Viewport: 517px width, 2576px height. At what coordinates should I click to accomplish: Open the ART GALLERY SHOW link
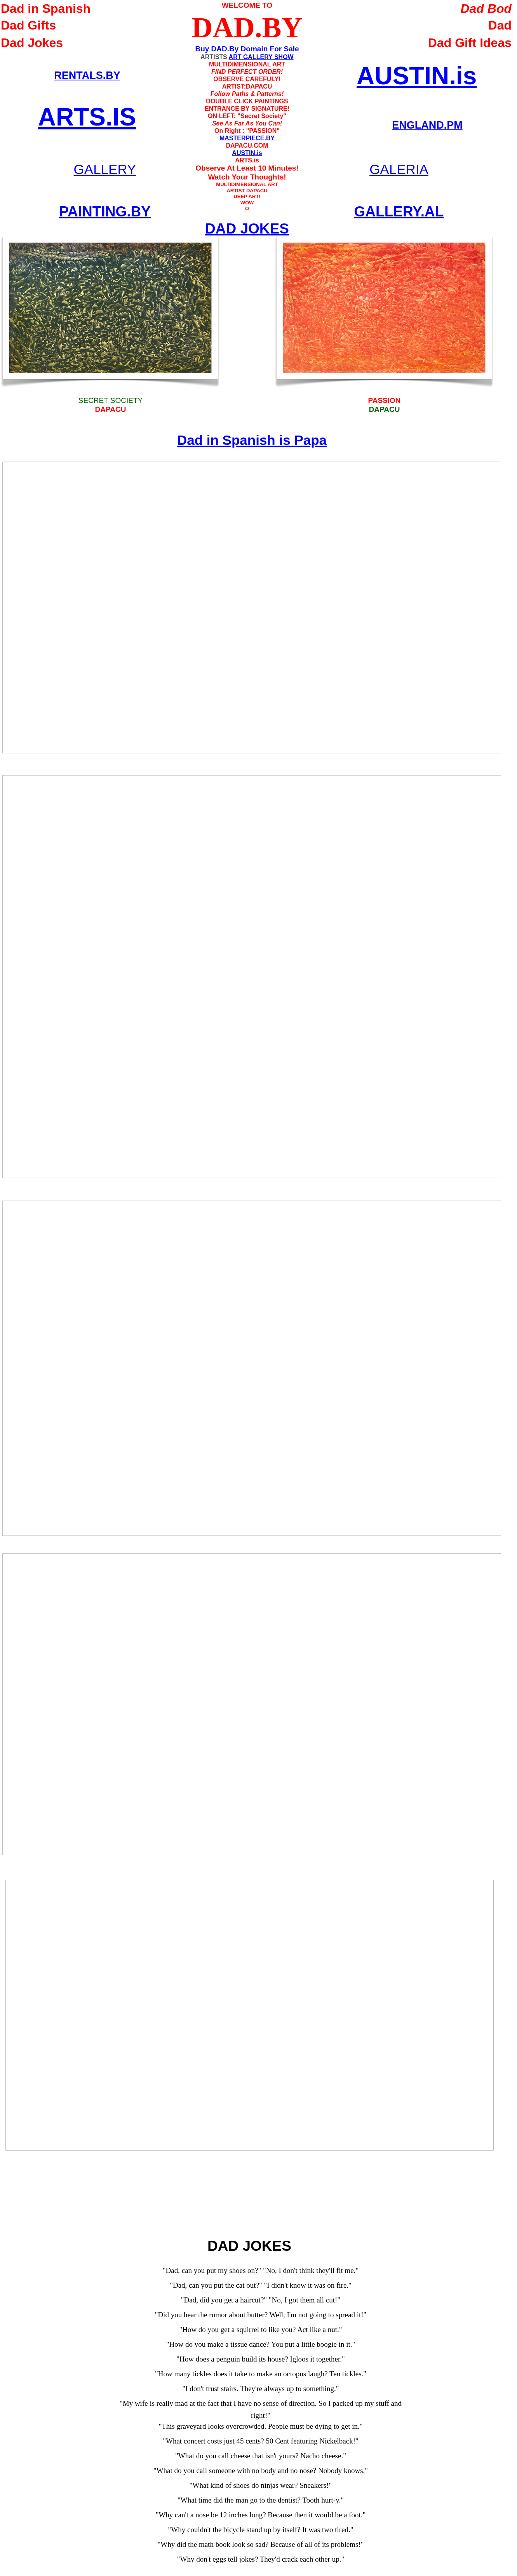tap(261, 57)
